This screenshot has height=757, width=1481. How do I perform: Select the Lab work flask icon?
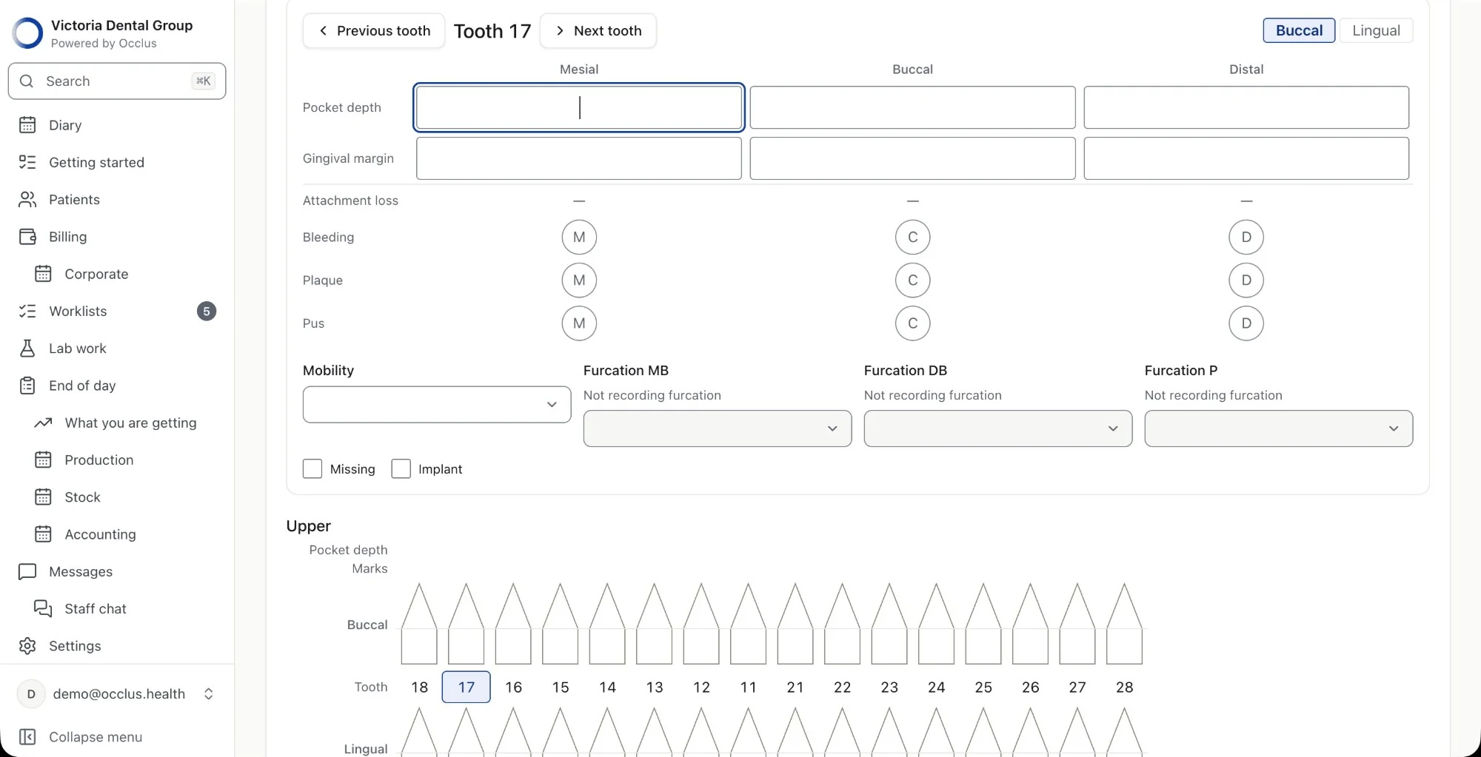click(x=27, y=348)
